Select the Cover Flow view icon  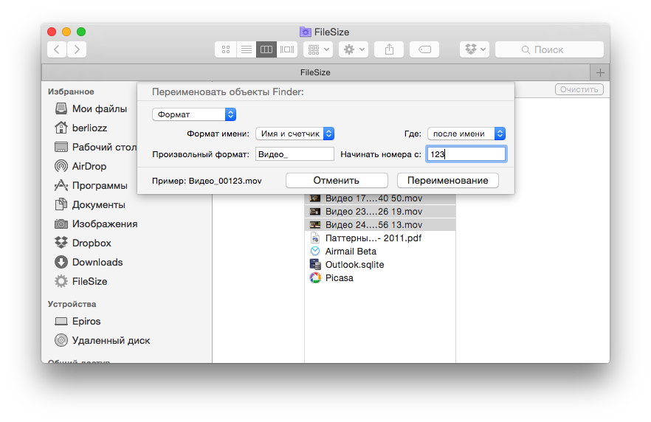click(x=287, y=49)
